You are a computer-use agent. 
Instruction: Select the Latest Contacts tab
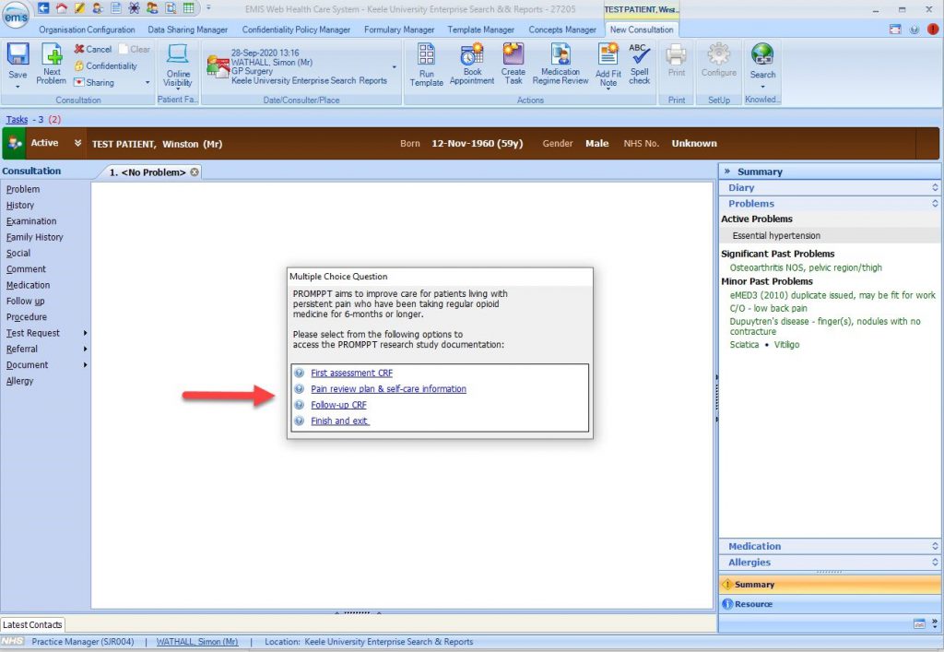32,625
